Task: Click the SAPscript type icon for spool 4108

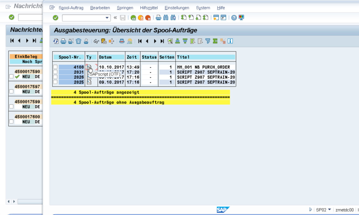Action: click(x=89, y=67)
